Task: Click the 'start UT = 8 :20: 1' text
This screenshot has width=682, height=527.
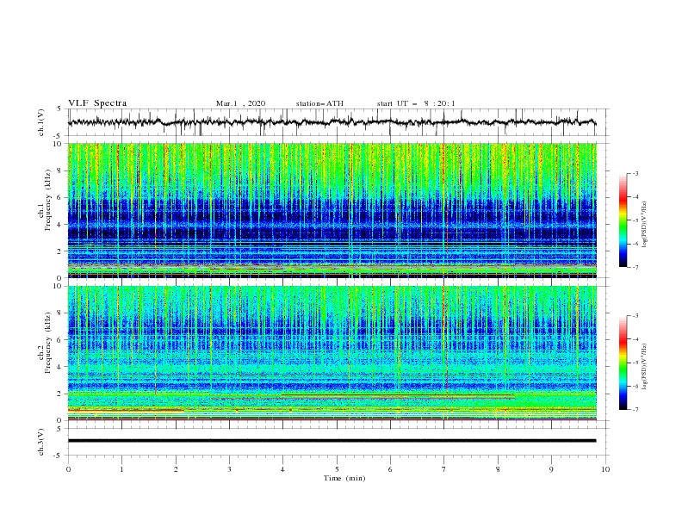Action: (x=416, y=103)
